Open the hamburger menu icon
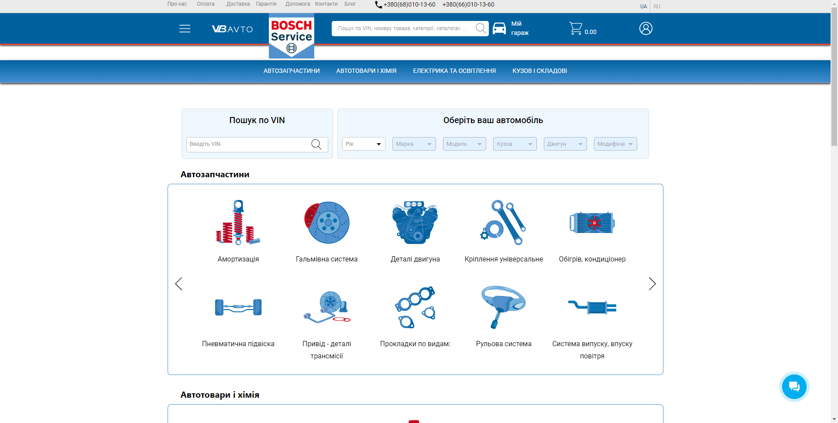 point(185,29)
